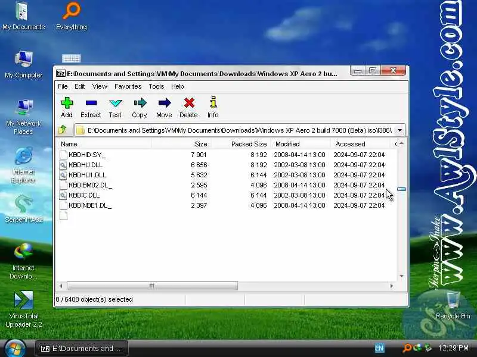Select the KBDHU.DLL file icon
The width and height of the screenshot is (477, 357).
click(63, 165)
